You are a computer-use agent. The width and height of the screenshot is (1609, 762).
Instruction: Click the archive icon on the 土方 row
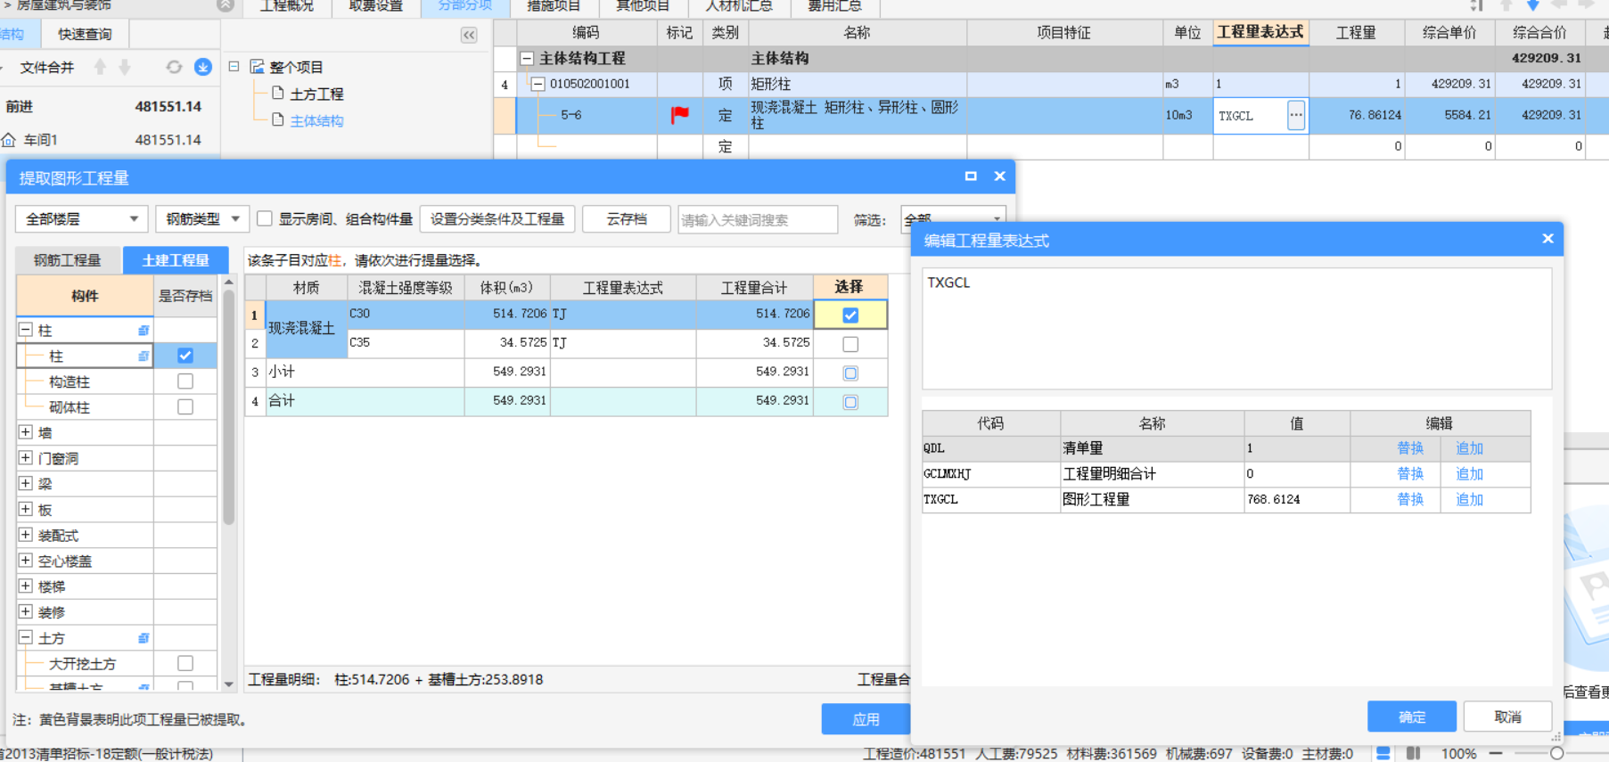(144, 638)
